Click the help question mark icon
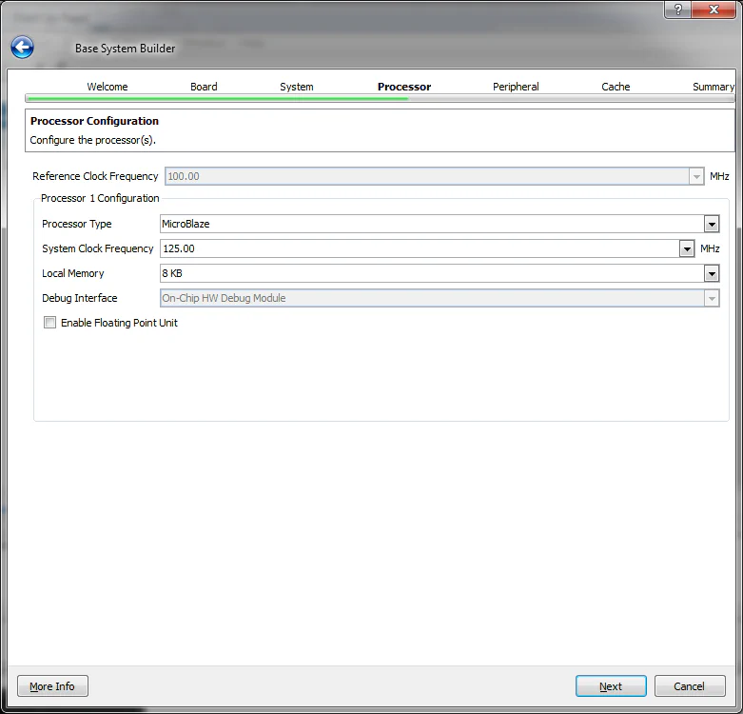 click(x=678, y=10)
